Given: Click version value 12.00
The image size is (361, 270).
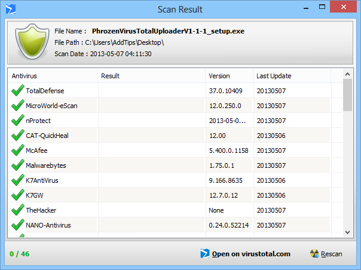Looking at the screenshot, I should [x=218, y=136].
